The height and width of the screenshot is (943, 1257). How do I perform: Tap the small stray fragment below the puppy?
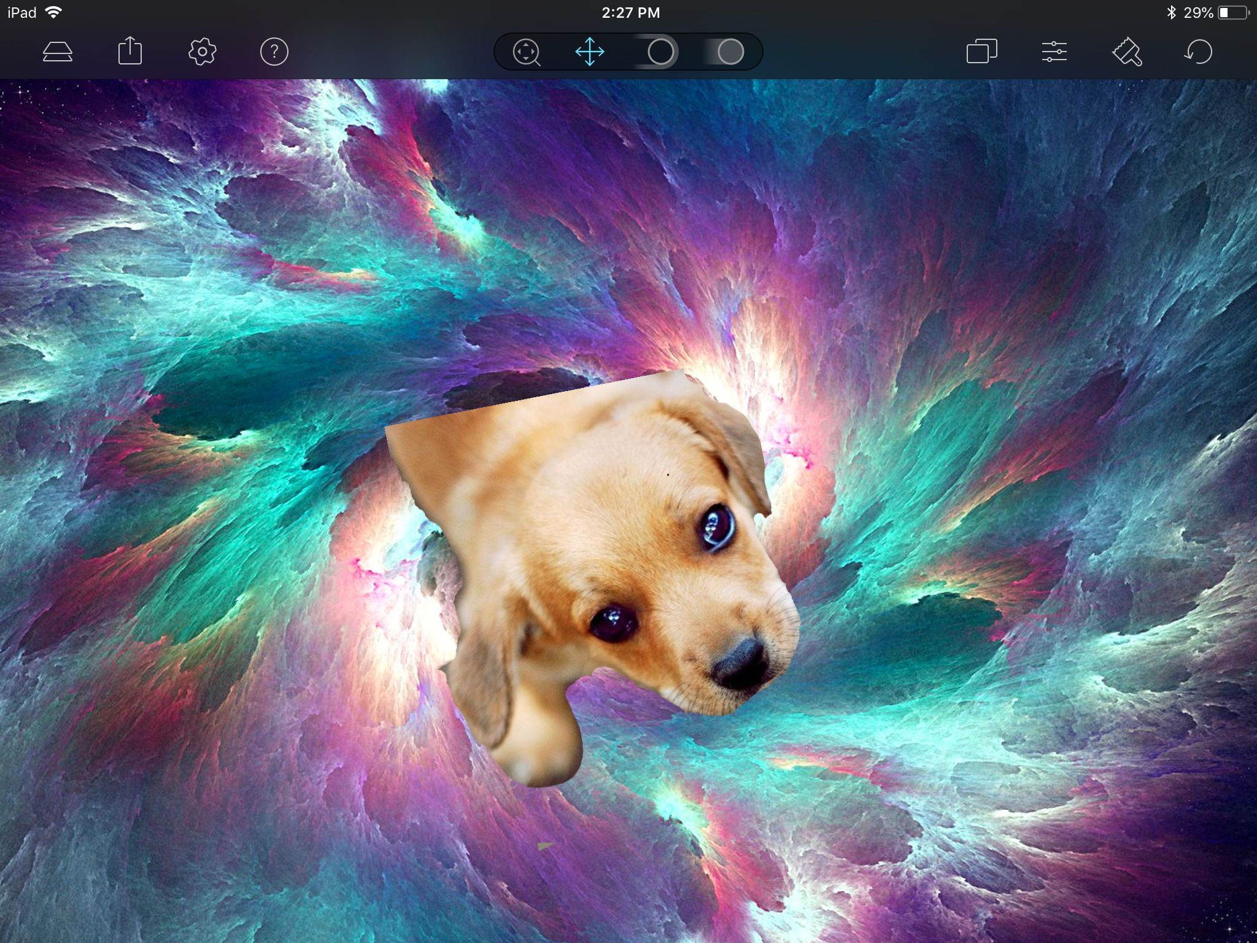(x=544, y=846)
